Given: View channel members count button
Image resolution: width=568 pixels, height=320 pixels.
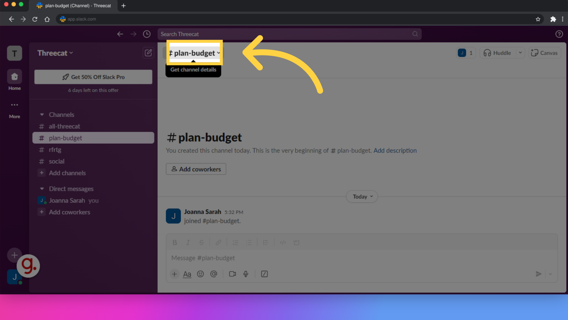Looking at the screenshot, I should (x=466, y=53).
